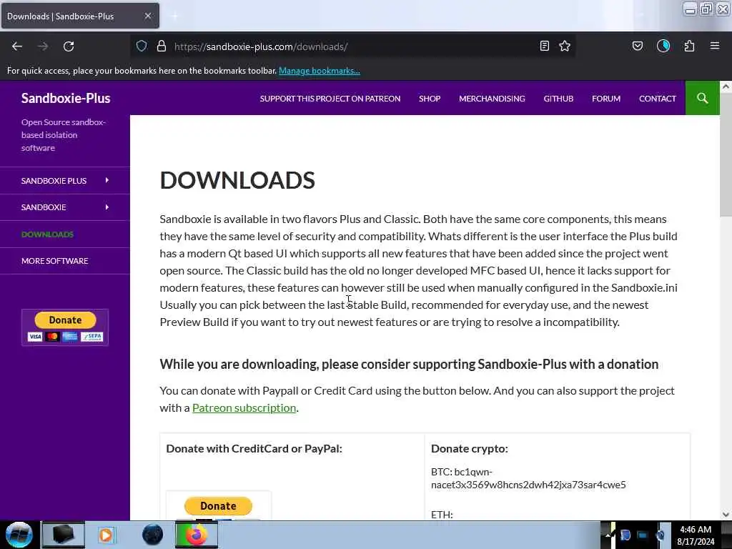The width and height of the screenshot is (732, 549).
Task: Open Firefox application hamburger menu
Action: pyautogui.click(x=715, y=46)
